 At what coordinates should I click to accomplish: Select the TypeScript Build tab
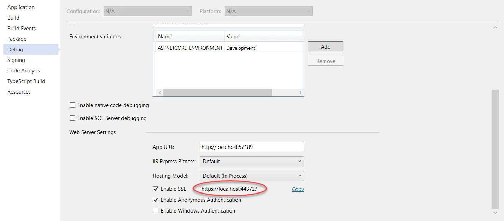[26, 81]
